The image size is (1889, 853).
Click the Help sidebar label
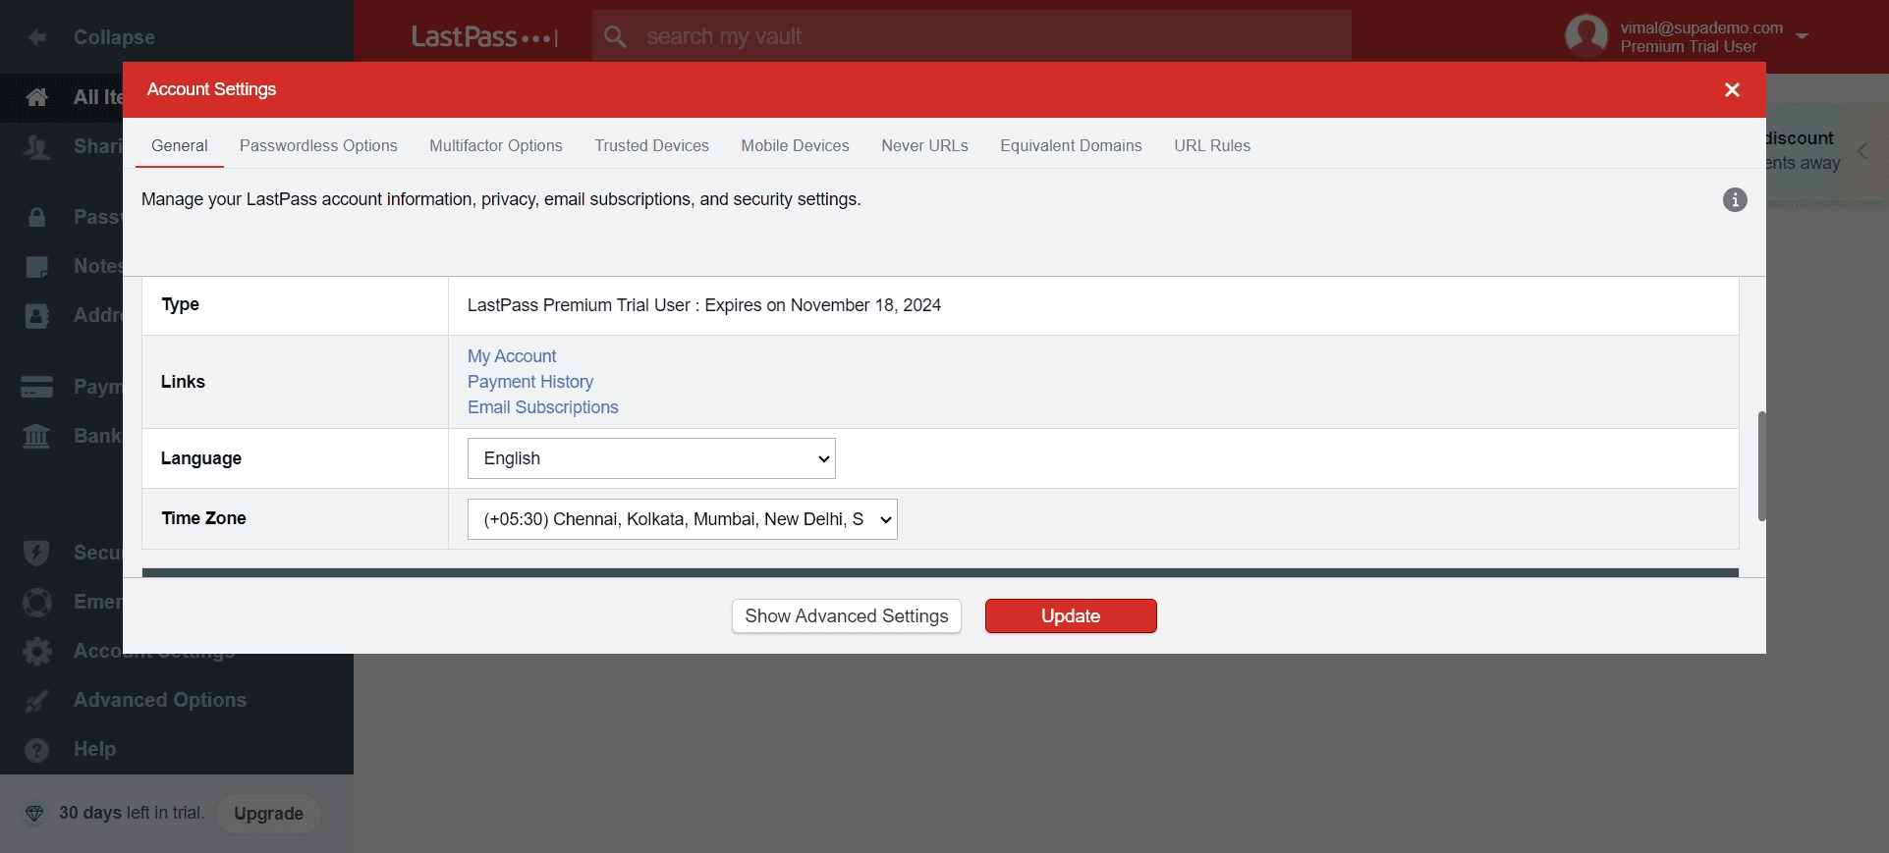tap(94, 749)
